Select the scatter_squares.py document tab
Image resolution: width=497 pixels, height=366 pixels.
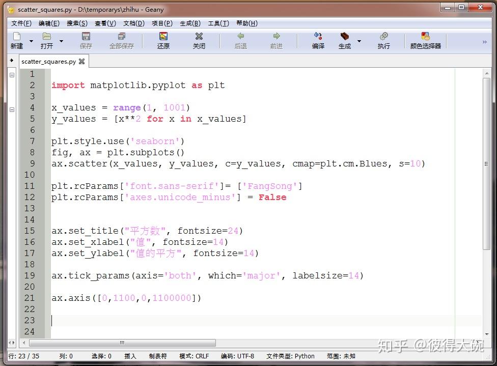[x=48, y=62]
